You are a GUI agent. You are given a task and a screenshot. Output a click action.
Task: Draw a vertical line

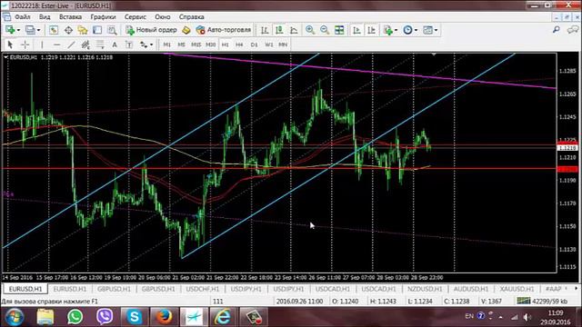(42, 45)
